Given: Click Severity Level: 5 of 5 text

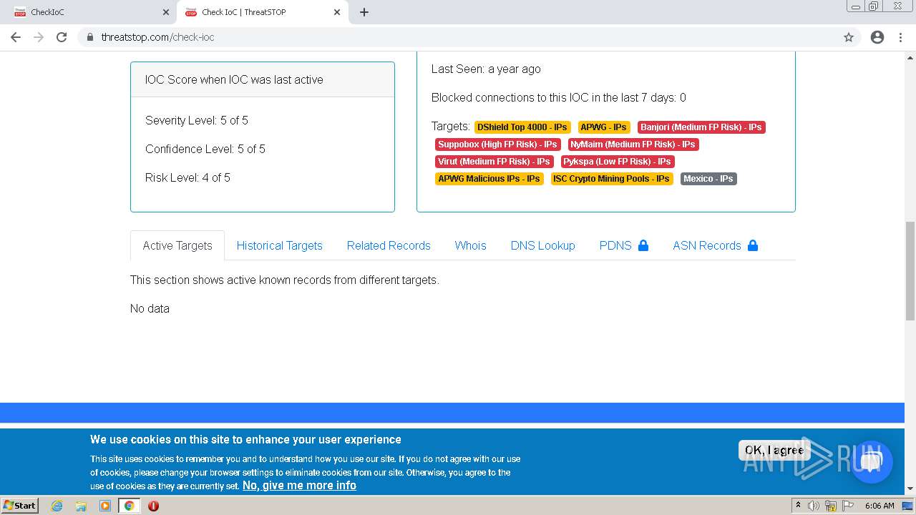Looking at the screenshot, I should tap(197, 120).
